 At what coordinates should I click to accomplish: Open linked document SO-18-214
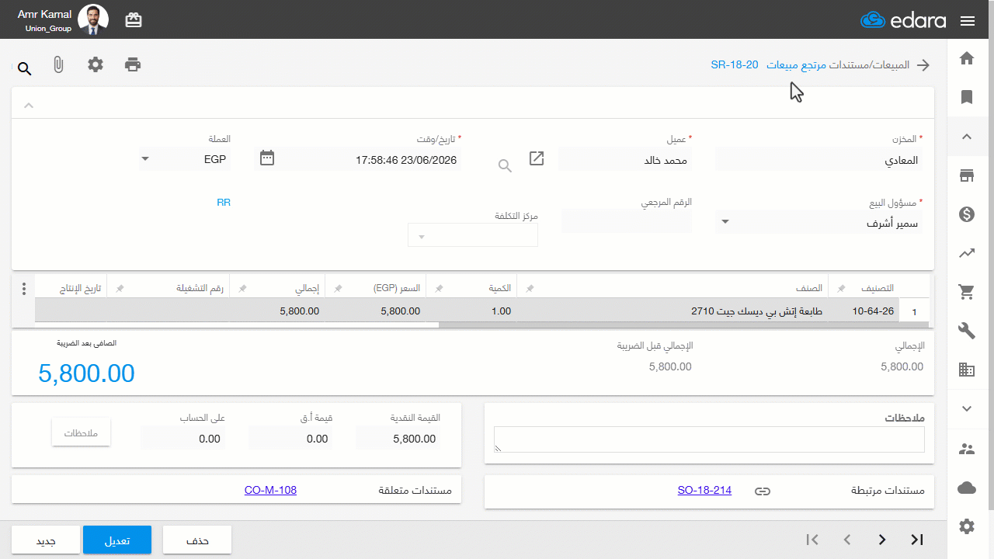704,491
